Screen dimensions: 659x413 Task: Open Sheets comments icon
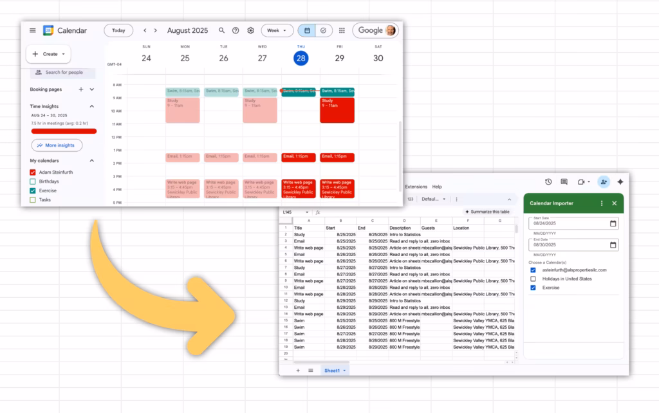564,181
